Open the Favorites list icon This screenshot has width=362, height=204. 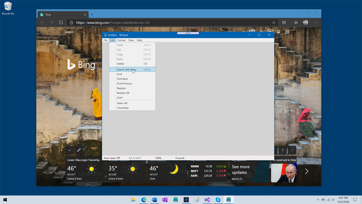coord(296,22)
